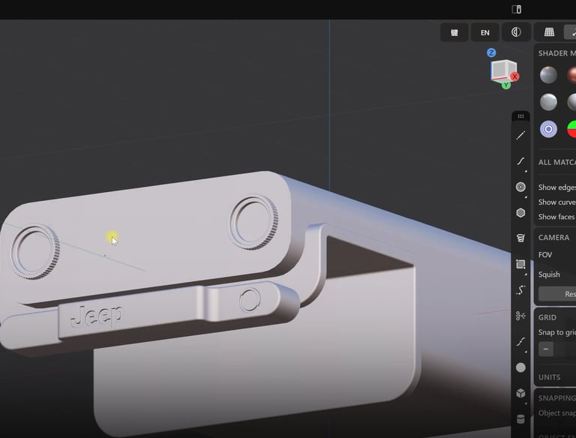Click the Show curve option
This screenshot has width=576, height=438.
[x=557, y=202]
